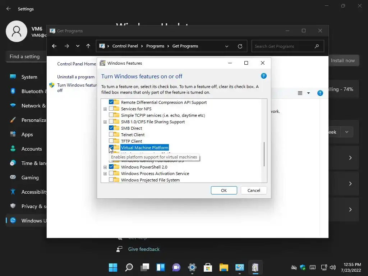The height and width of the screenshot is (276, 368).
Task: Uncheck Remote Differential Compression API Support
Action: click(111, 102)
